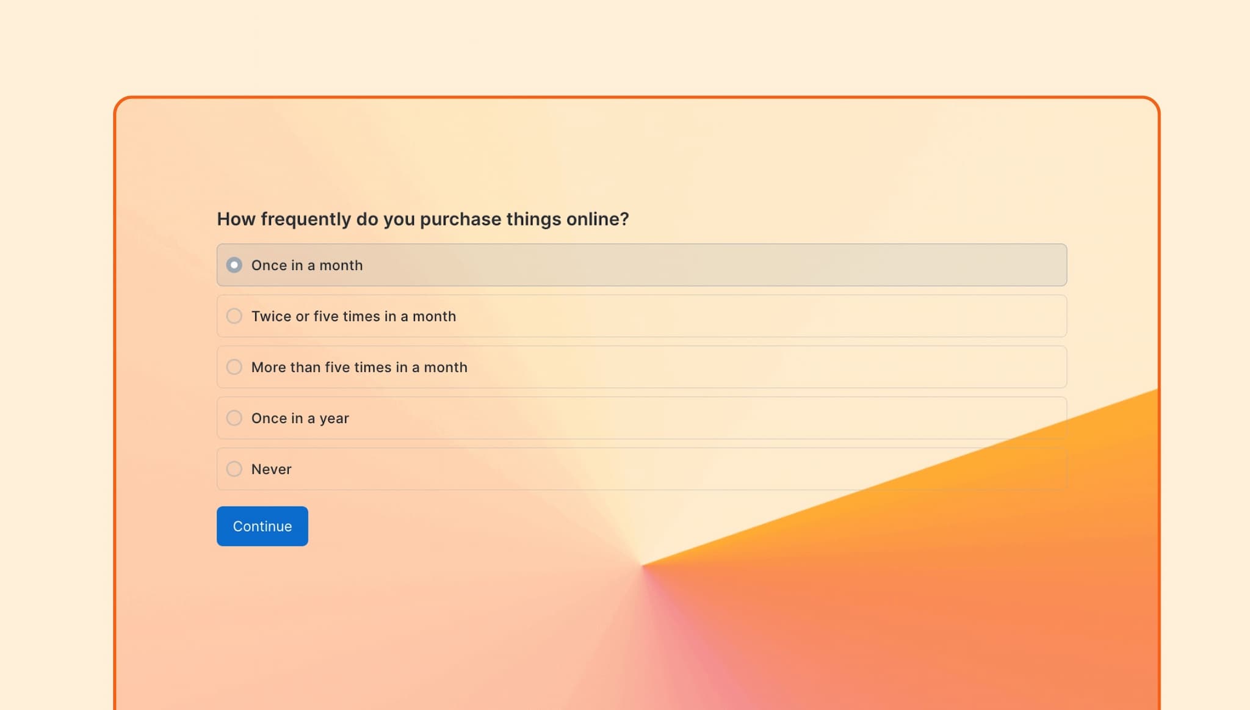Click the "More than five times" label text
This screenshot has height=710, width=1250.
pos(359,367)
